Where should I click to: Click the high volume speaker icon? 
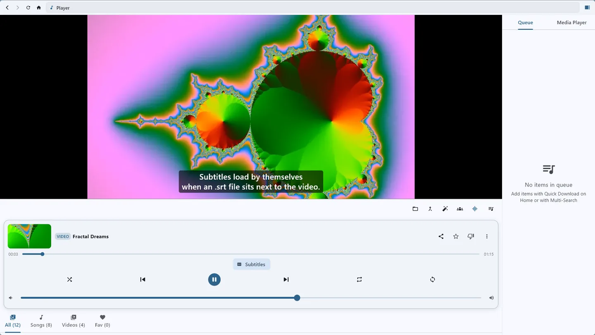[x=491, y=298]
